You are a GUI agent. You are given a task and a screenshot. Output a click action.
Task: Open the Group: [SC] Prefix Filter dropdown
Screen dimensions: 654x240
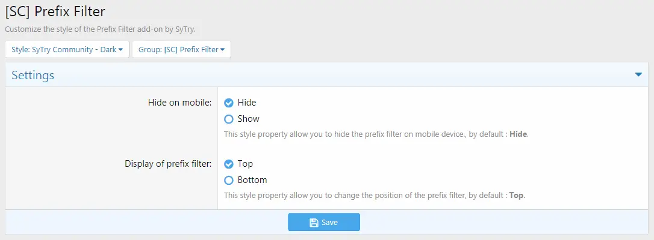click(x=181, y=49)
